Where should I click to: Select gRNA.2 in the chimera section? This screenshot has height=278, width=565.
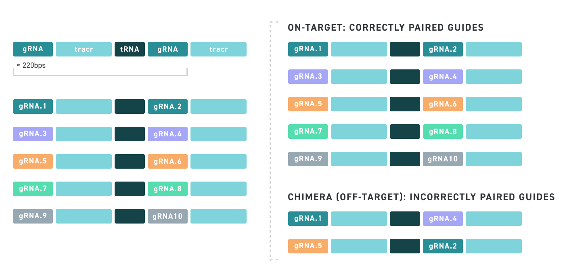[443, 246]
